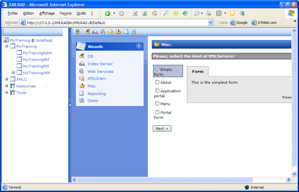Collapse the MyTraining tree node
Viewport: 299px width, 192px height.
(7, 46)
